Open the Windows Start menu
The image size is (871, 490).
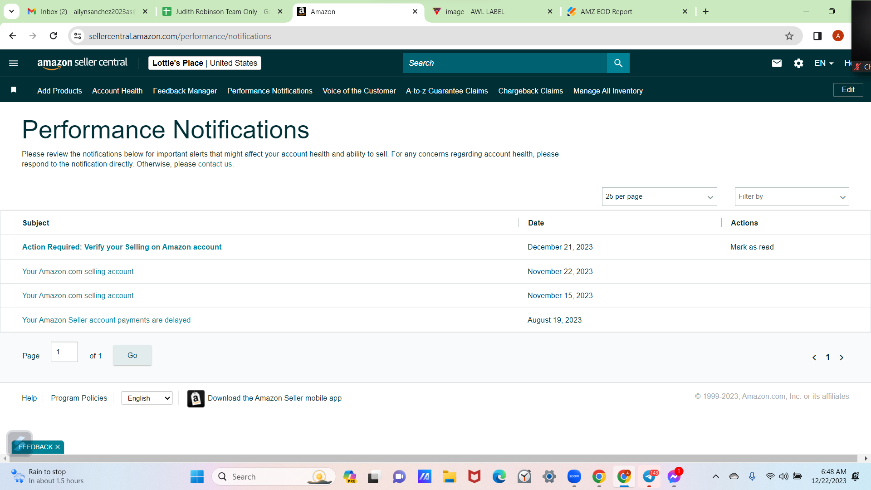tap(197, 476)
